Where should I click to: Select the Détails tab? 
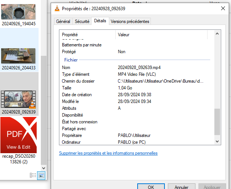tap(100, 21)
